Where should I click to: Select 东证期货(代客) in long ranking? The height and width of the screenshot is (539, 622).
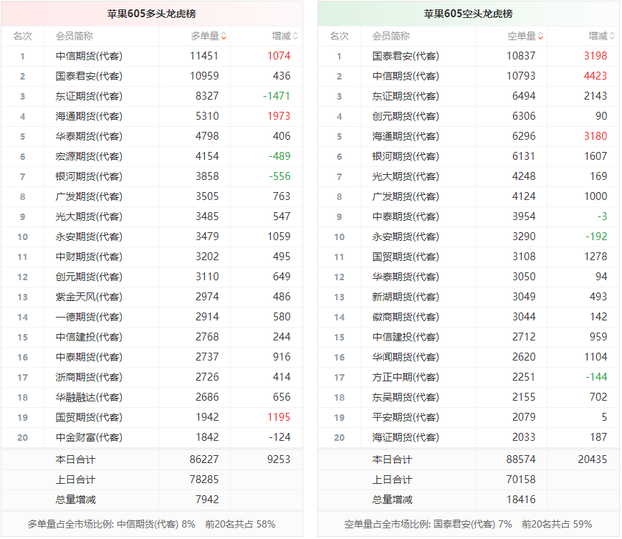tap(89, 96)
